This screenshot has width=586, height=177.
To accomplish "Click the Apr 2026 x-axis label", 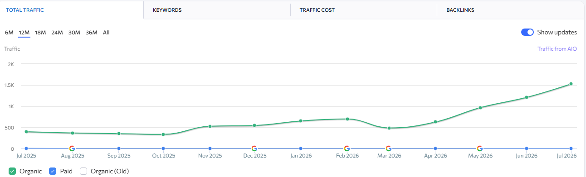I will (435, 156).
